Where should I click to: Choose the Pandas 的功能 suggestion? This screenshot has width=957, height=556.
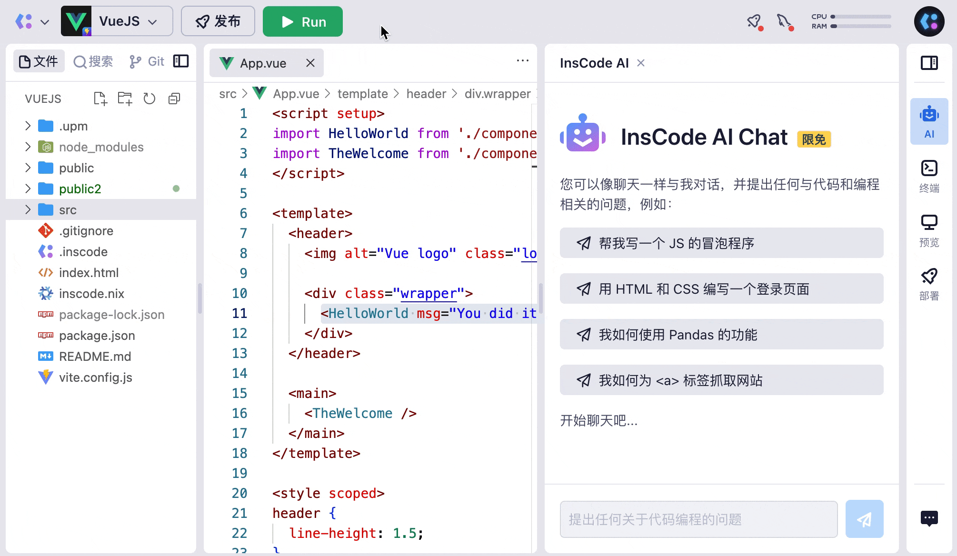(721, 334)
